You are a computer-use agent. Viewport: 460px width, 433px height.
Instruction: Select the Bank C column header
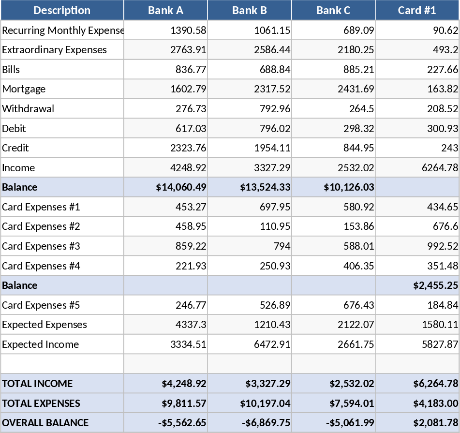pyautogui.click(x=333, y=10)
